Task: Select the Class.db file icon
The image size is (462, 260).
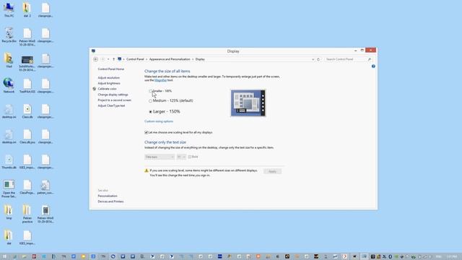Action: click(27, 111)
